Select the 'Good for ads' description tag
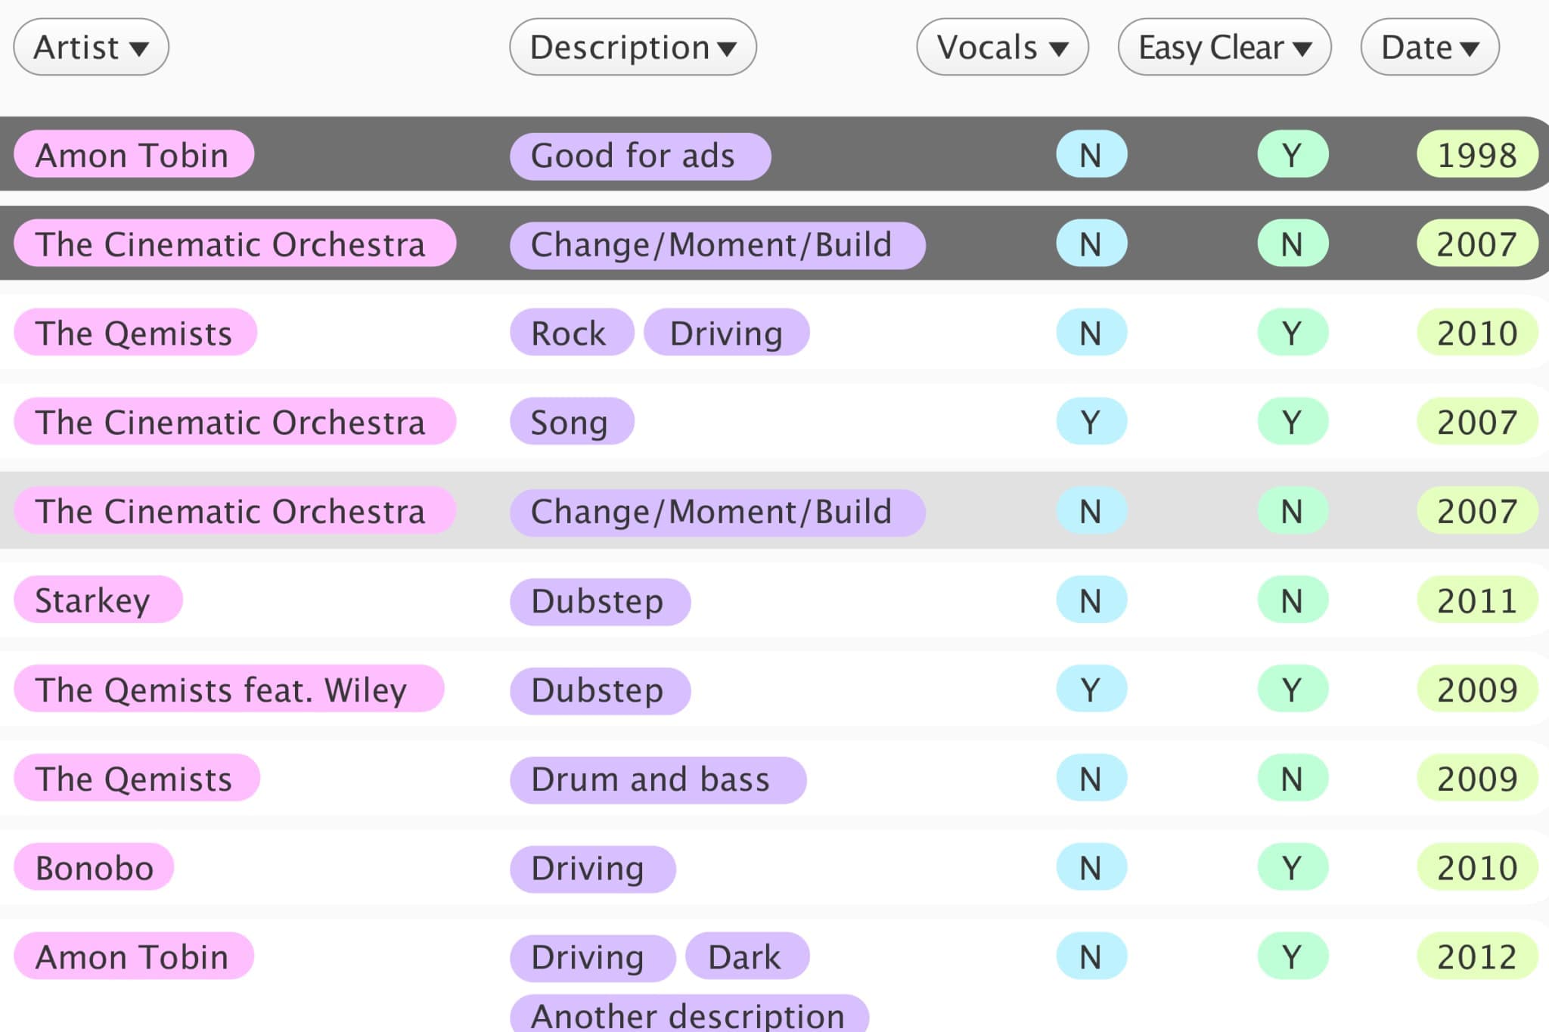This screenshot has width=1549, height=1032. (x=639, y=157)
